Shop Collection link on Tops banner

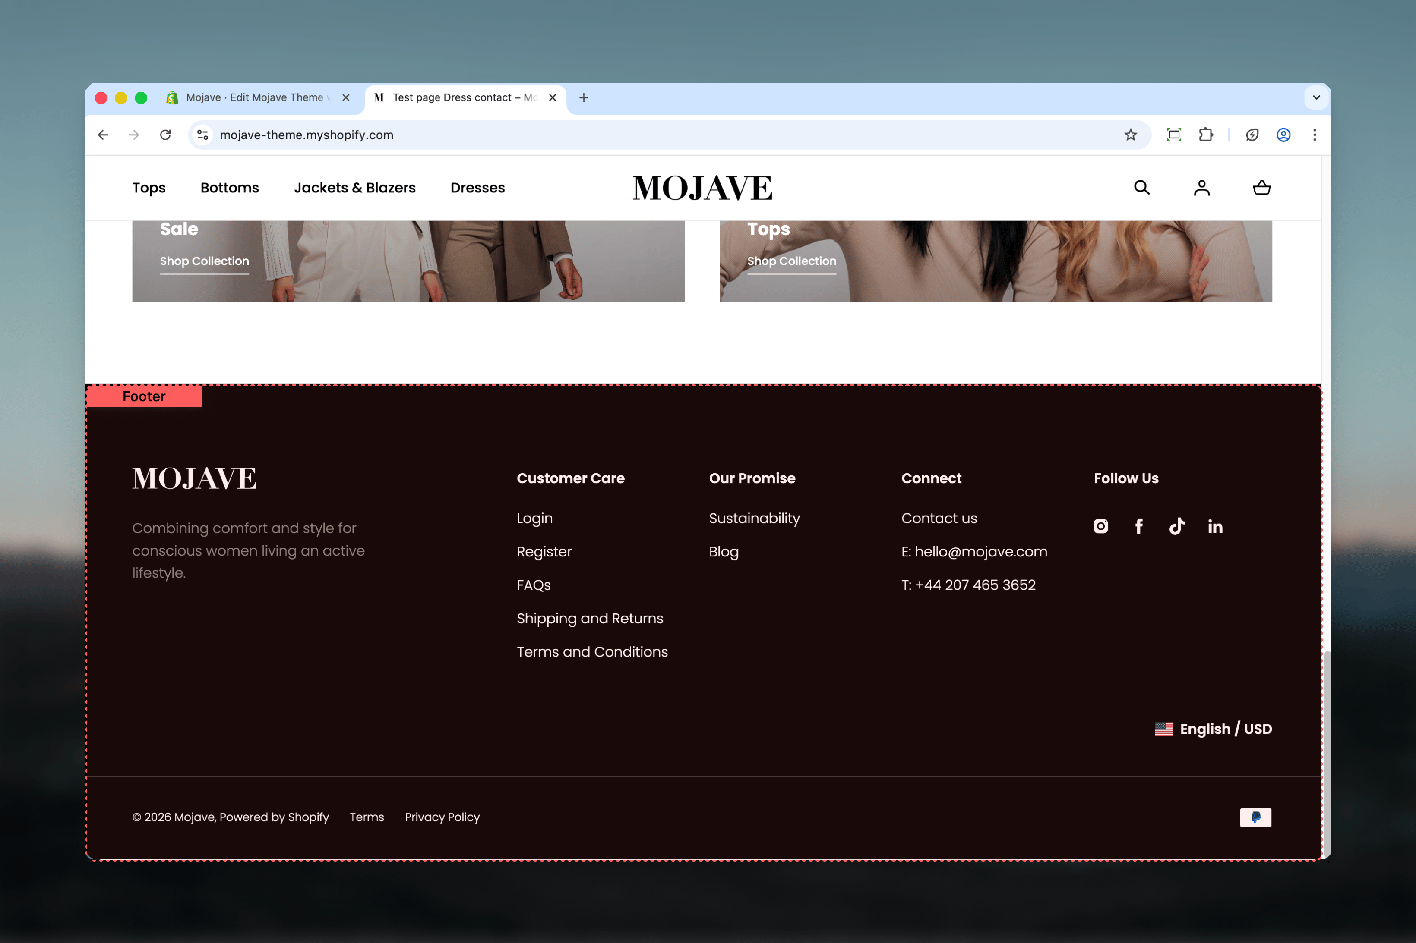pyautogui.click(x=792, y=261)
